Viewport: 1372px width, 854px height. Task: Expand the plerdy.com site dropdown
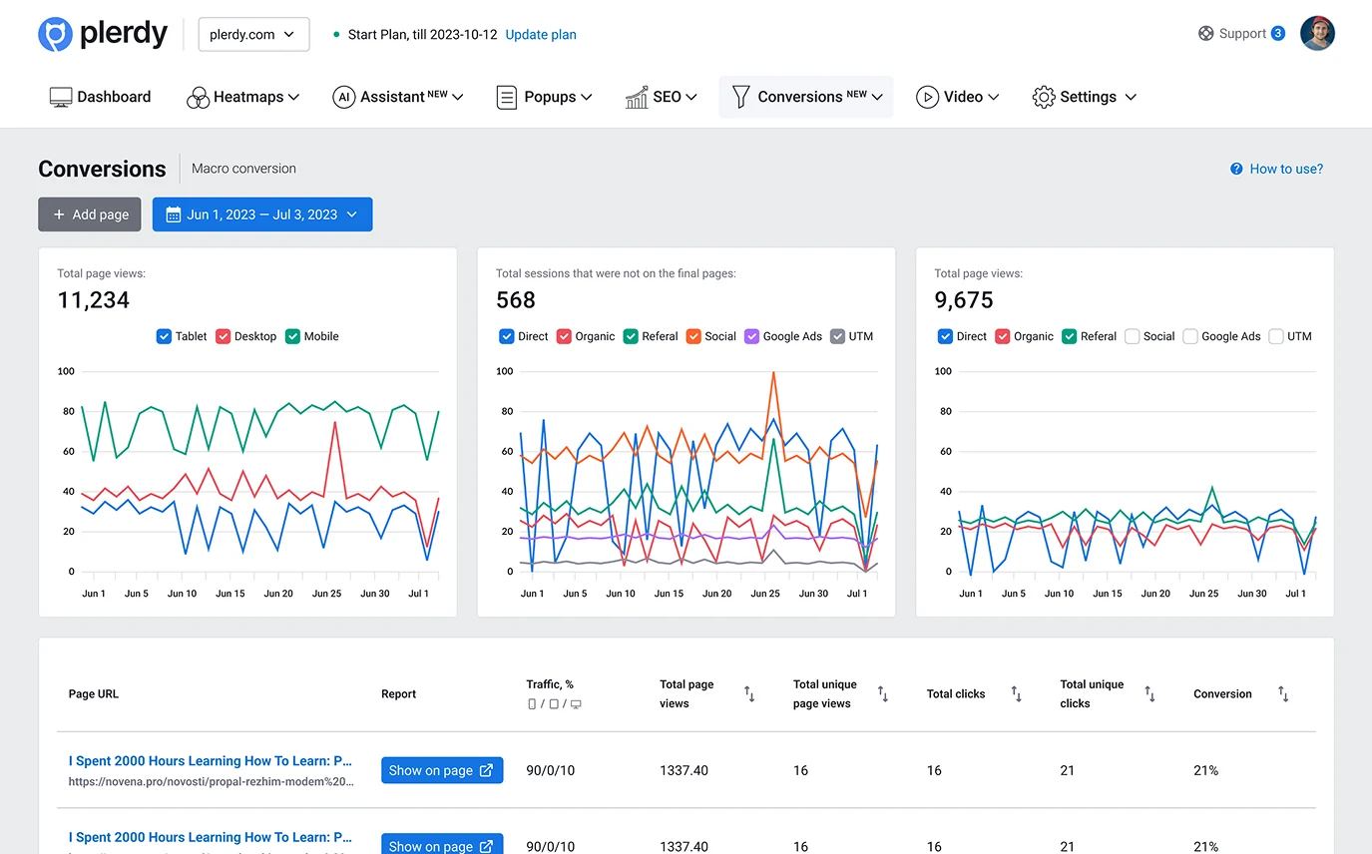coord(253,34)
